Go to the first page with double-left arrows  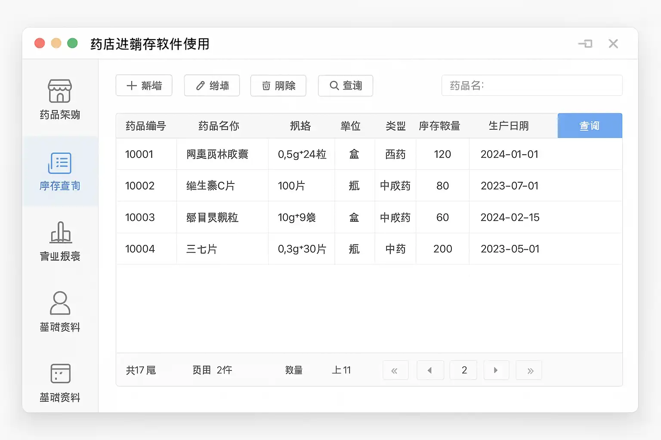pyautogui.click(x=395, y=370)
